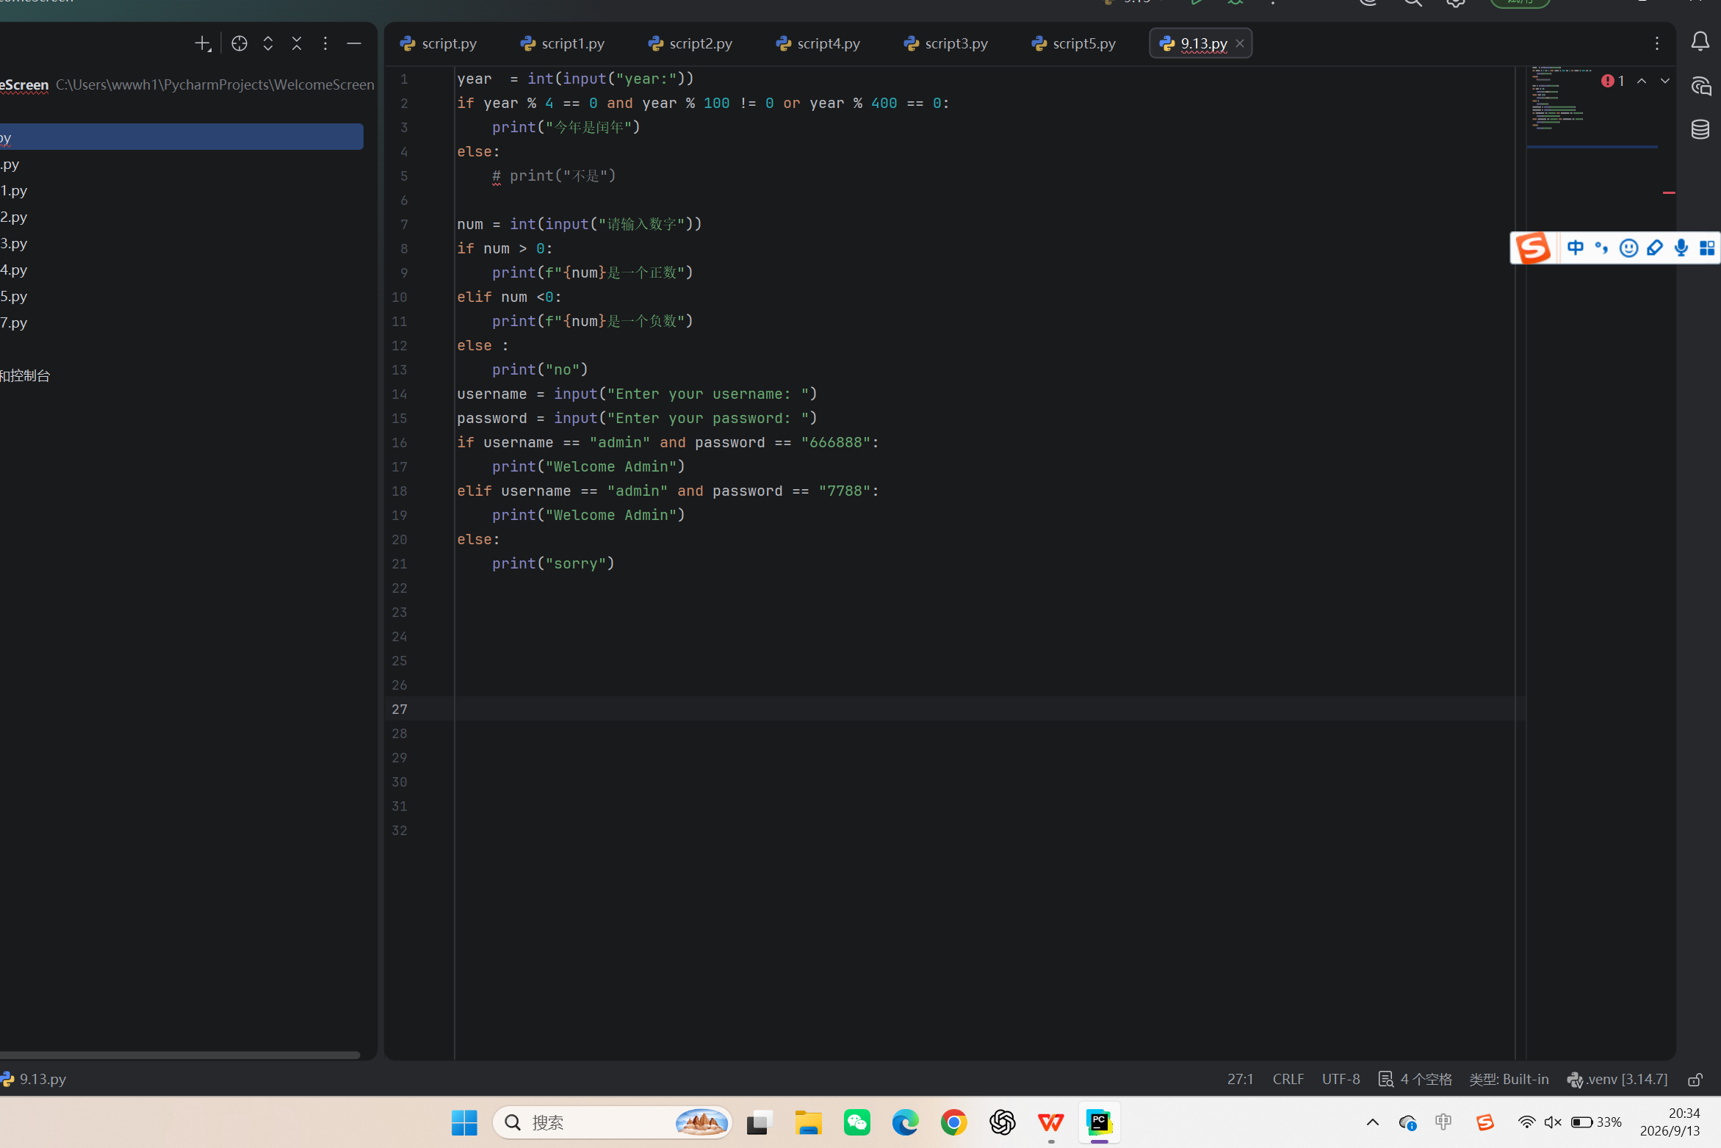Open project panel options menu
The width and height of the screenshot is (1721, 1148).
325,44
